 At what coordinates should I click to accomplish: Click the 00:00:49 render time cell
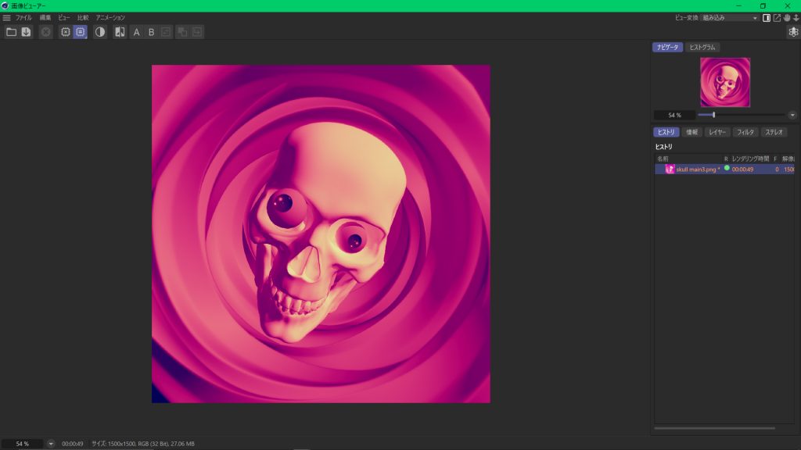742,170
